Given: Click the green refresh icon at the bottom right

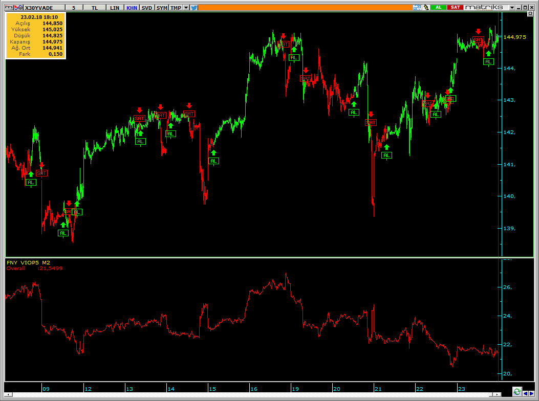Looking at the screenshot, I should 517,391.
